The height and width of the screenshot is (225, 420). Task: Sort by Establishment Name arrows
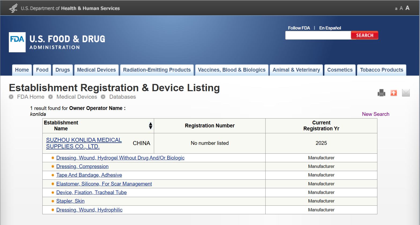[x=151, y=126]
